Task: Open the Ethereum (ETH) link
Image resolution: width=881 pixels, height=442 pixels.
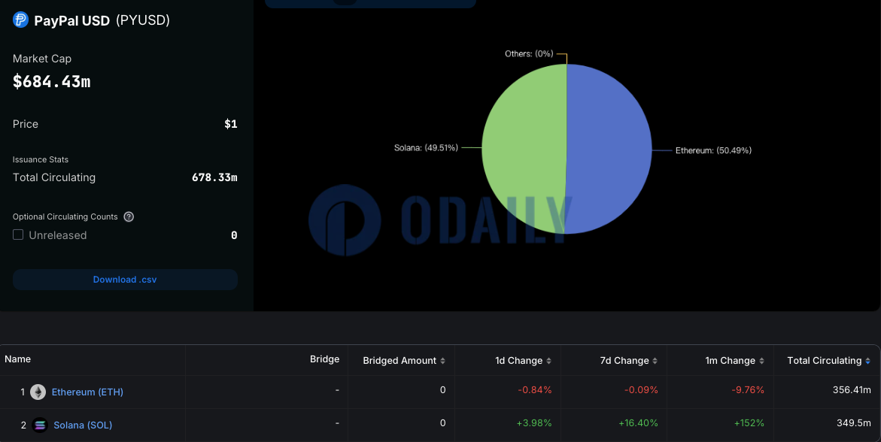Action: point(87,392)
